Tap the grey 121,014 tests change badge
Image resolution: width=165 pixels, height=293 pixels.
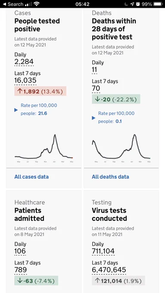(x=118, y=281)
